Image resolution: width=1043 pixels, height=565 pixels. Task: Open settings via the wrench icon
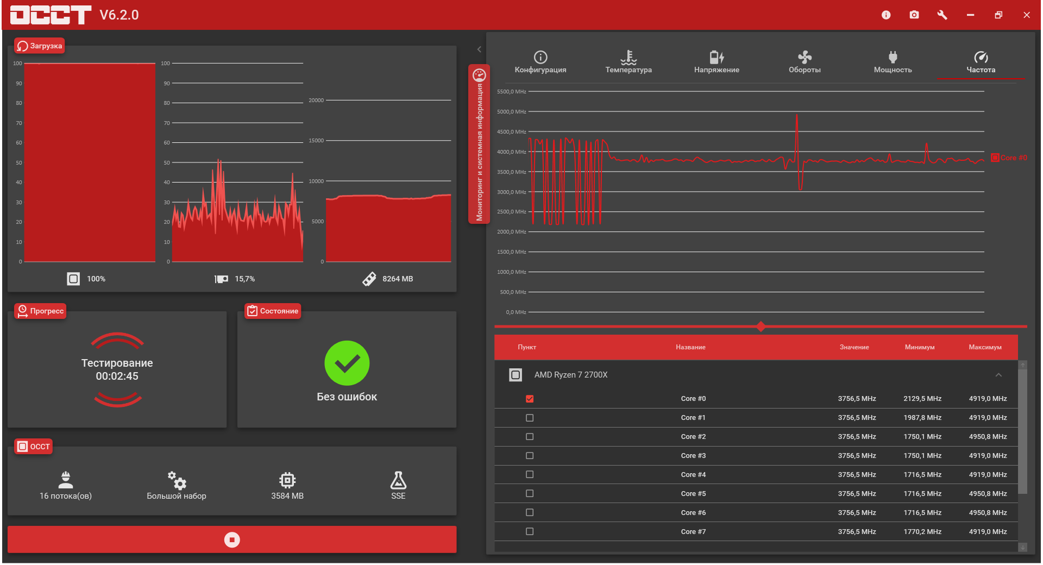[943, 15]
